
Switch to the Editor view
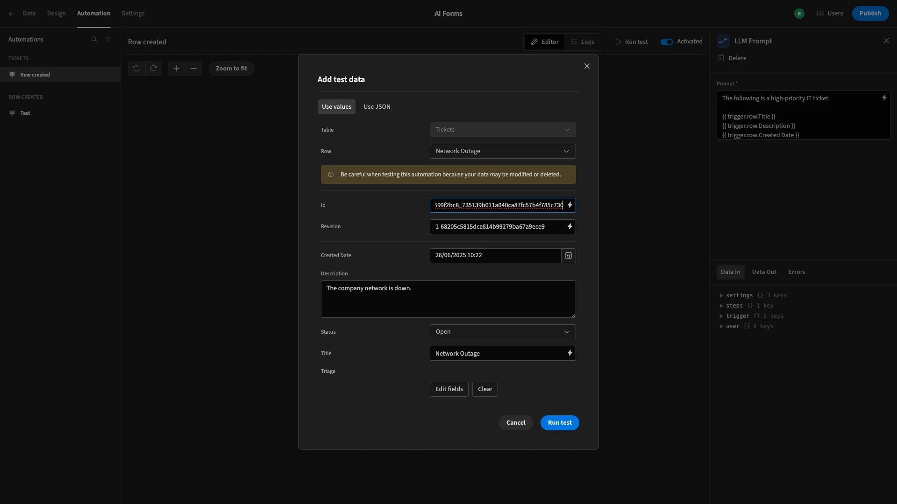pos(545,42)
